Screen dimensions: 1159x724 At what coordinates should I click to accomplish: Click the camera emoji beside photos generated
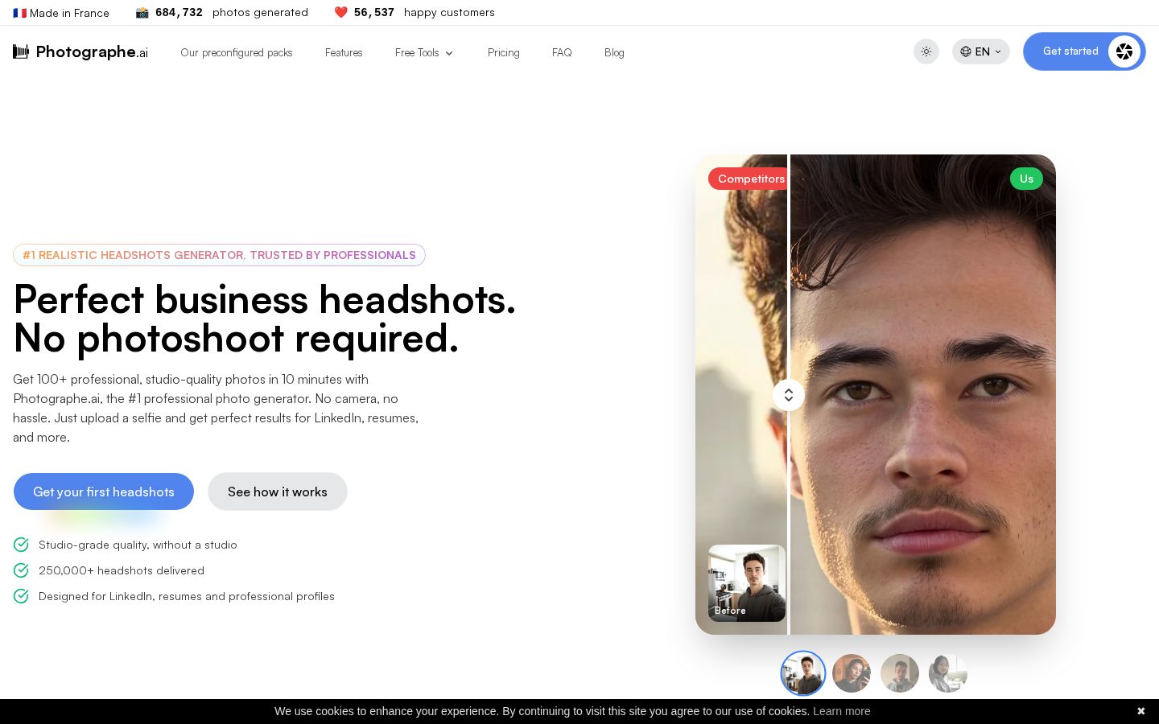[142, 12]
